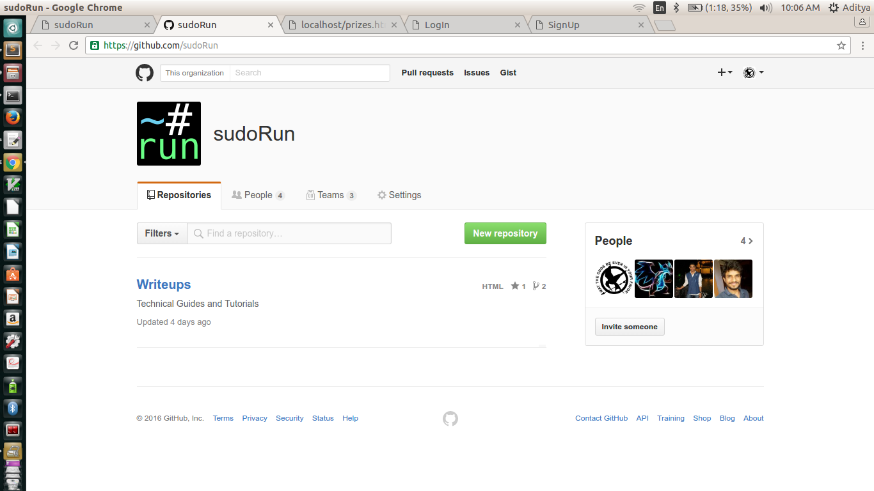Viewport: 874px width, 491px height.
Task: Click the Wi-Fi indicator in top panel
Action: (x=639, y=8)
